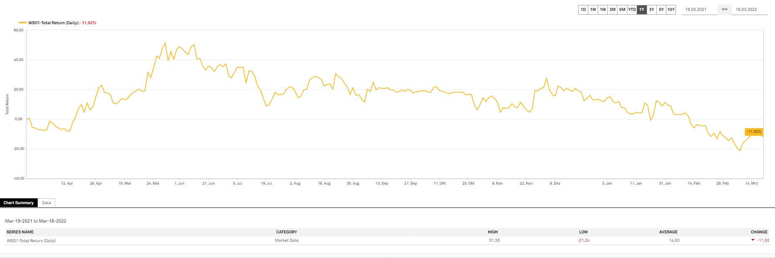Click the WSO1-Total Return legend label
The height and width of the screenshot is (258, 775).
click(54, 23)
